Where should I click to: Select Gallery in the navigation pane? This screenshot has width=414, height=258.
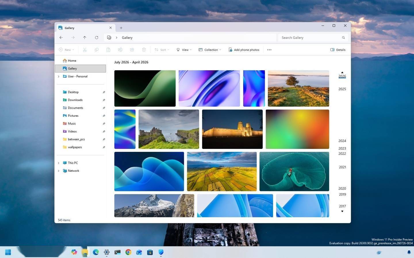click(80, 69)
